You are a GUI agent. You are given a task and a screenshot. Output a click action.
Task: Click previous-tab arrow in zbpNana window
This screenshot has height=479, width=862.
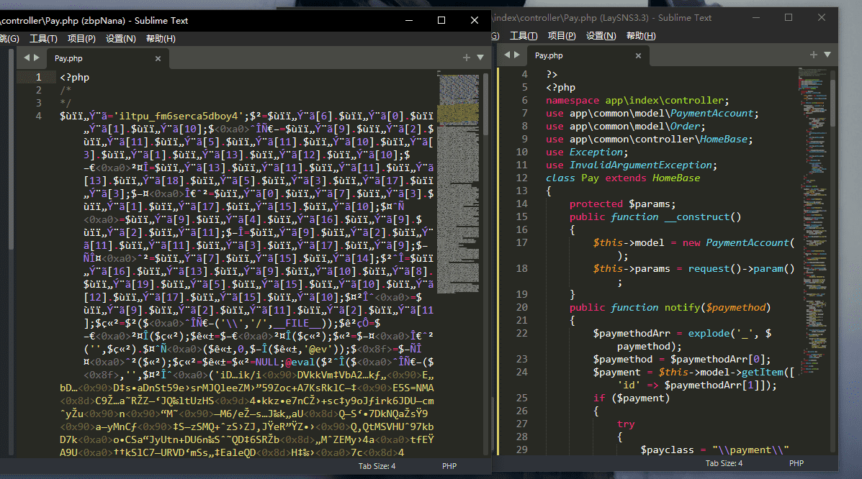pos(27,58)
